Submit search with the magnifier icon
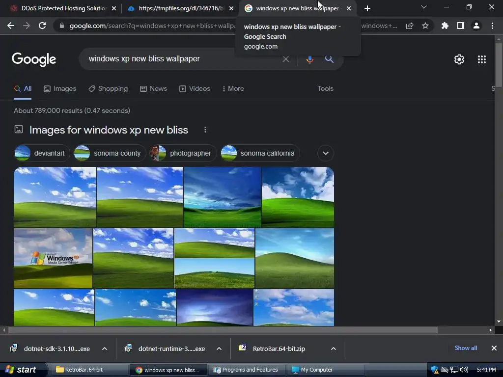The width and height of the screenshot is (503, 377). click(329, 59)
